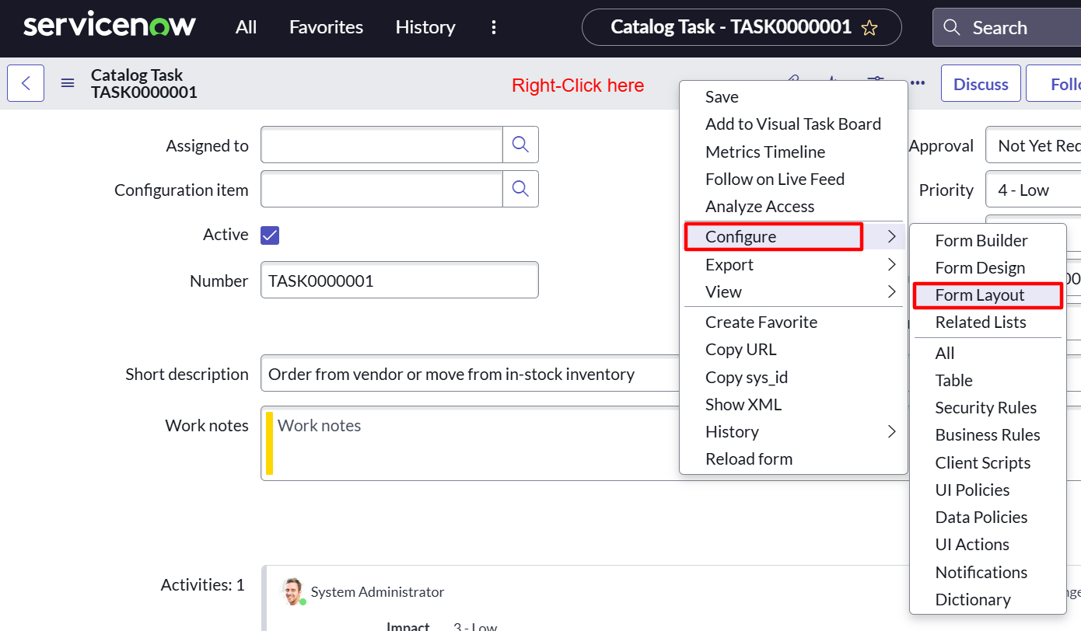This screenshot has width=1081, height=631.
Task: Expand the History submenu in the context menu
Action: [793, 431]
